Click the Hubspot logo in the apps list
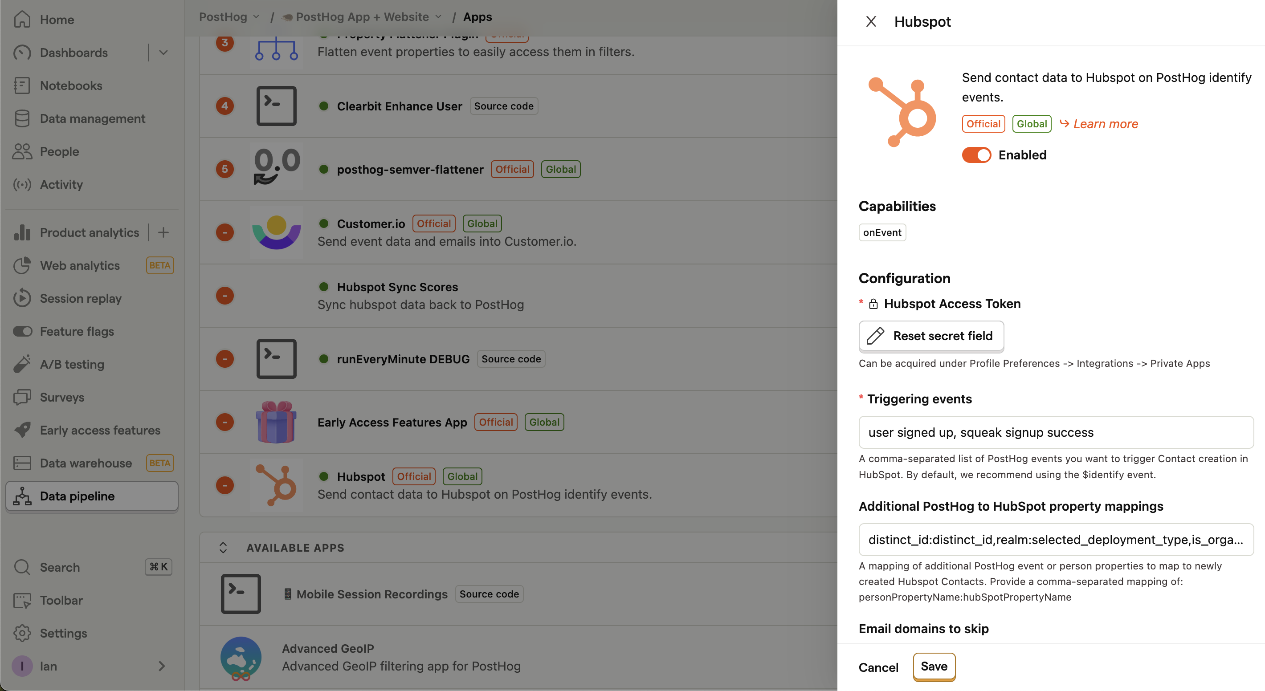This screenshot has width=1265, height=691. [x=276, y=485]
